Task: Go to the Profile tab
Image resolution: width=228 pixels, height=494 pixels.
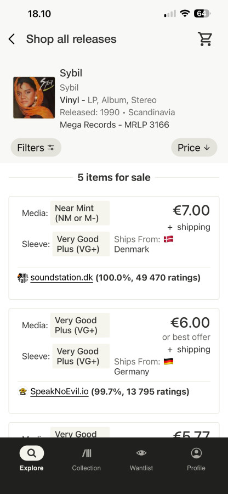Action: coord(196,458)
